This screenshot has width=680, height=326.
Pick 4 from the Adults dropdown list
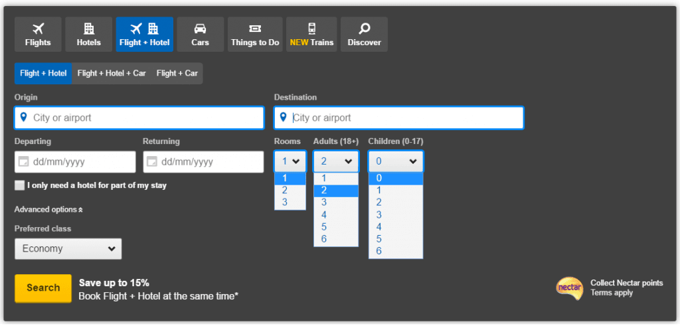tap(324, 215)
